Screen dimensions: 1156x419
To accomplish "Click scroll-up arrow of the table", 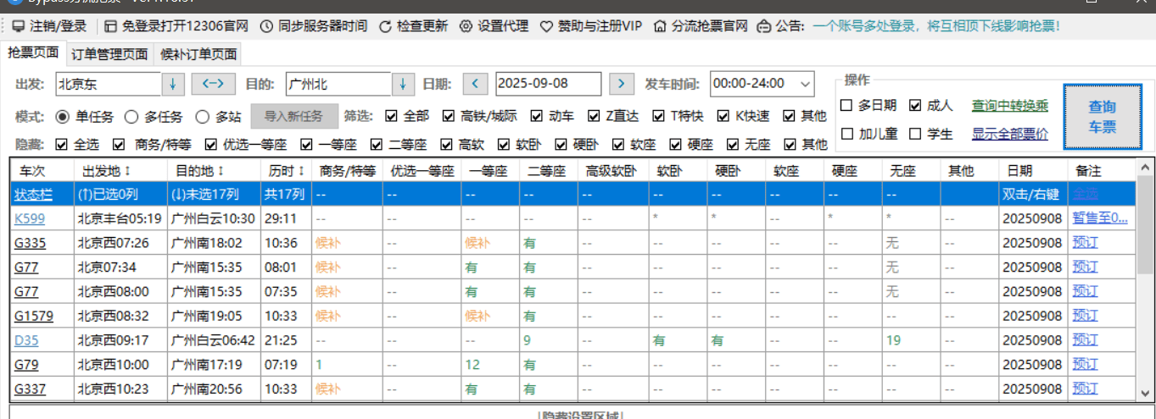I will pos(1145,166).
